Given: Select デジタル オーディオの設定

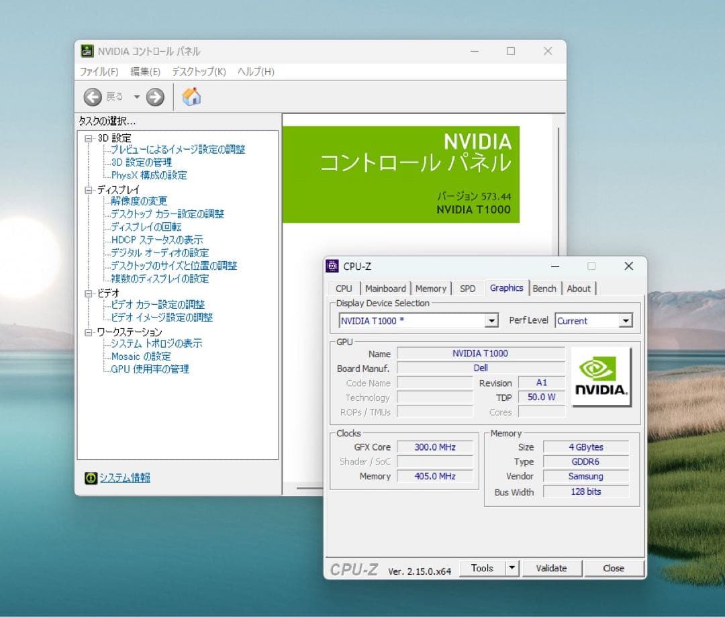Looking at the screenshot, I should click(160, 253).
